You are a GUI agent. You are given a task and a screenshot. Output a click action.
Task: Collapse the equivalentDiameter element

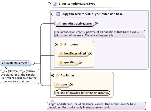33,63
